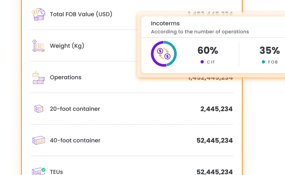The height and width of the screenshot is (175, 285).
Task: Click the teal FOB legend dot
Action: pyautogui.click(x=263, y=62)
